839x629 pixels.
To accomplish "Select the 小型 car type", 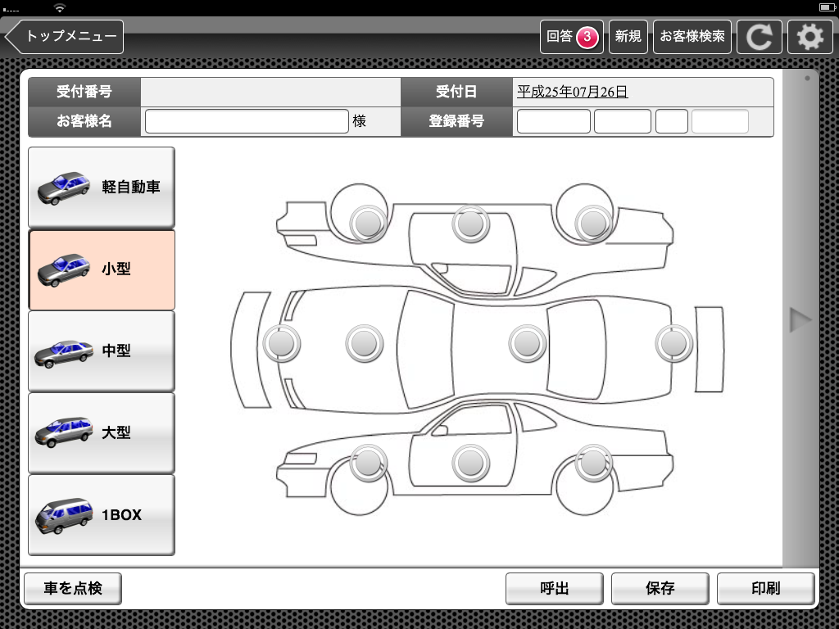I will pos(102,269).
